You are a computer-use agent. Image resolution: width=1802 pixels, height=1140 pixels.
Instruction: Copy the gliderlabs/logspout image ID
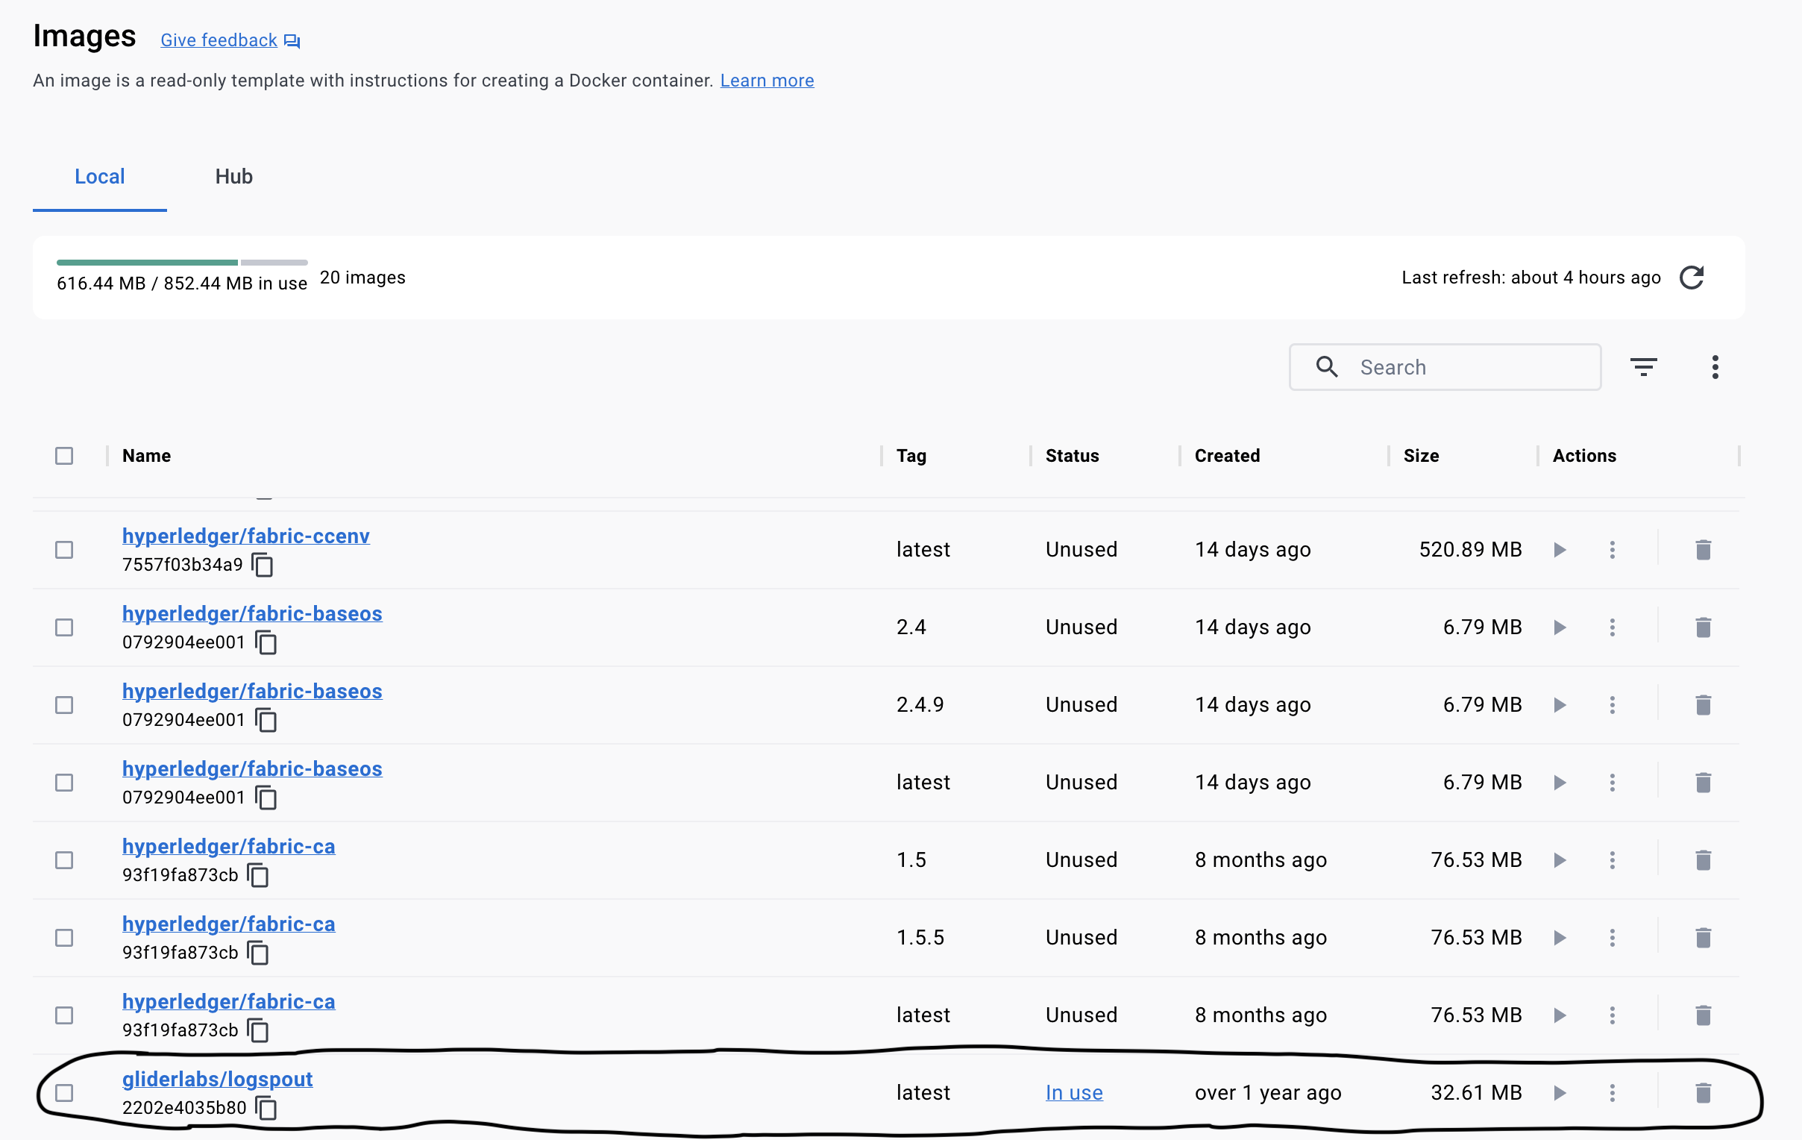(266, 1108)
